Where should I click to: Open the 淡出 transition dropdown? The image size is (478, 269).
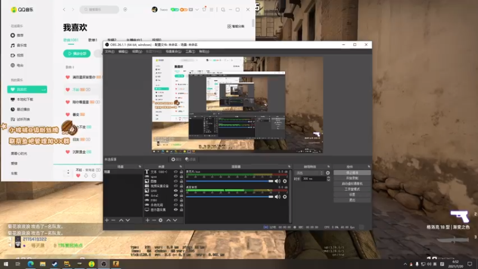(309, 173)
